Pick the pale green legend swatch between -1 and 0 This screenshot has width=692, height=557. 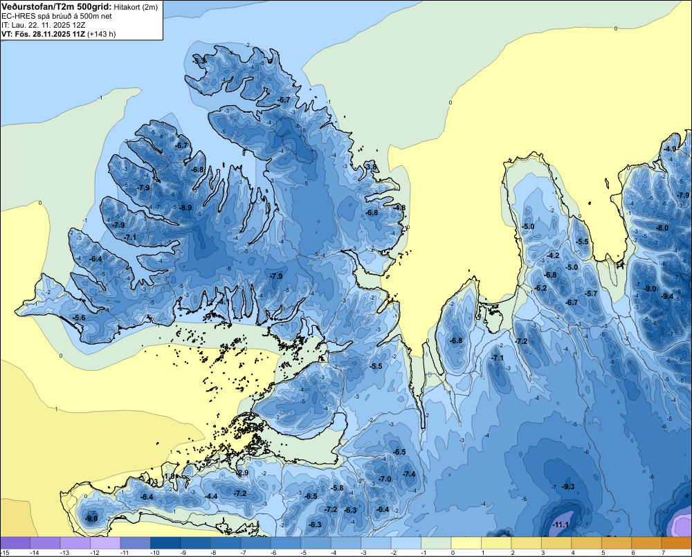pyautogui.click(x=436, y=543)
